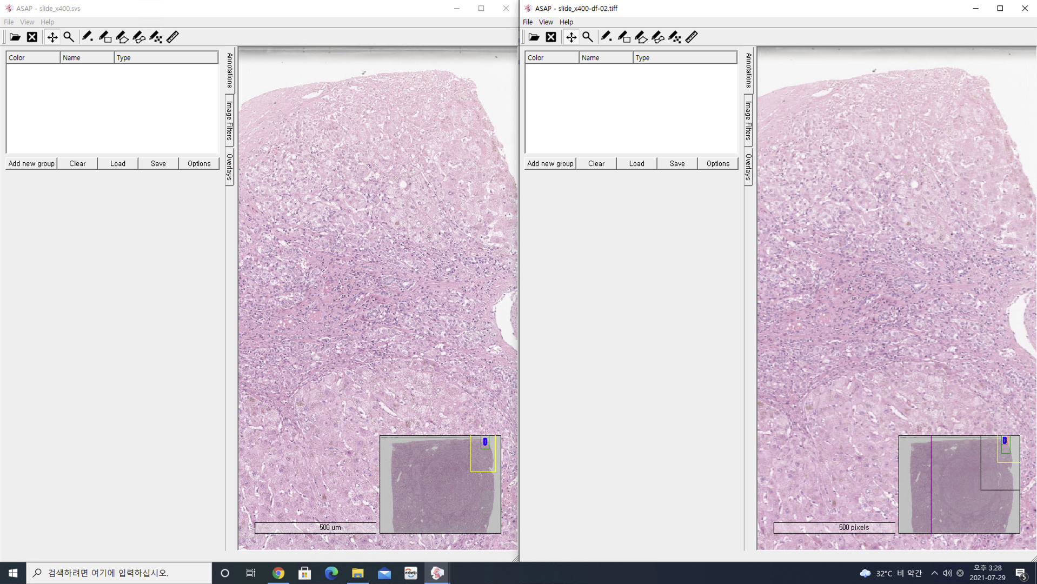Screen dimensions: 1037x584
Task: Open the File menu in the slide_x400.svs window
Action: click(9, 22)
